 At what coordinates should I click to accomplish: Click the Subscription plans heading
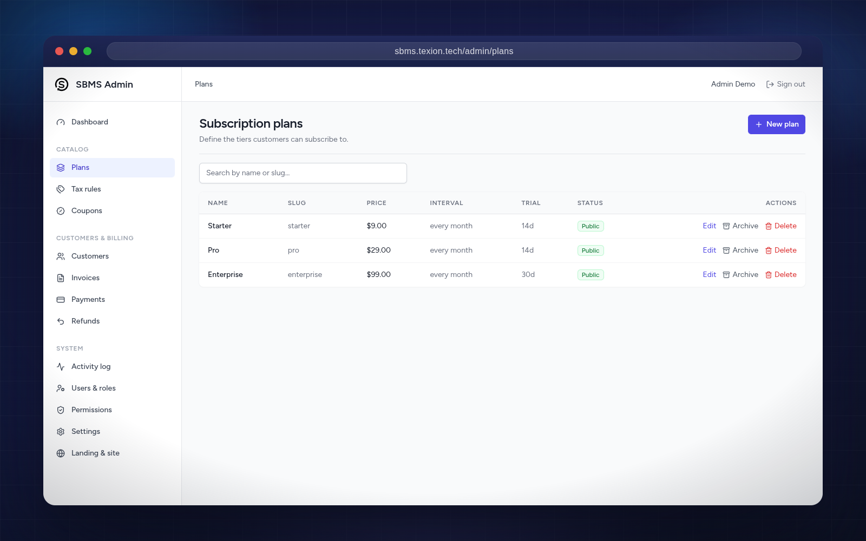[251, 124]
